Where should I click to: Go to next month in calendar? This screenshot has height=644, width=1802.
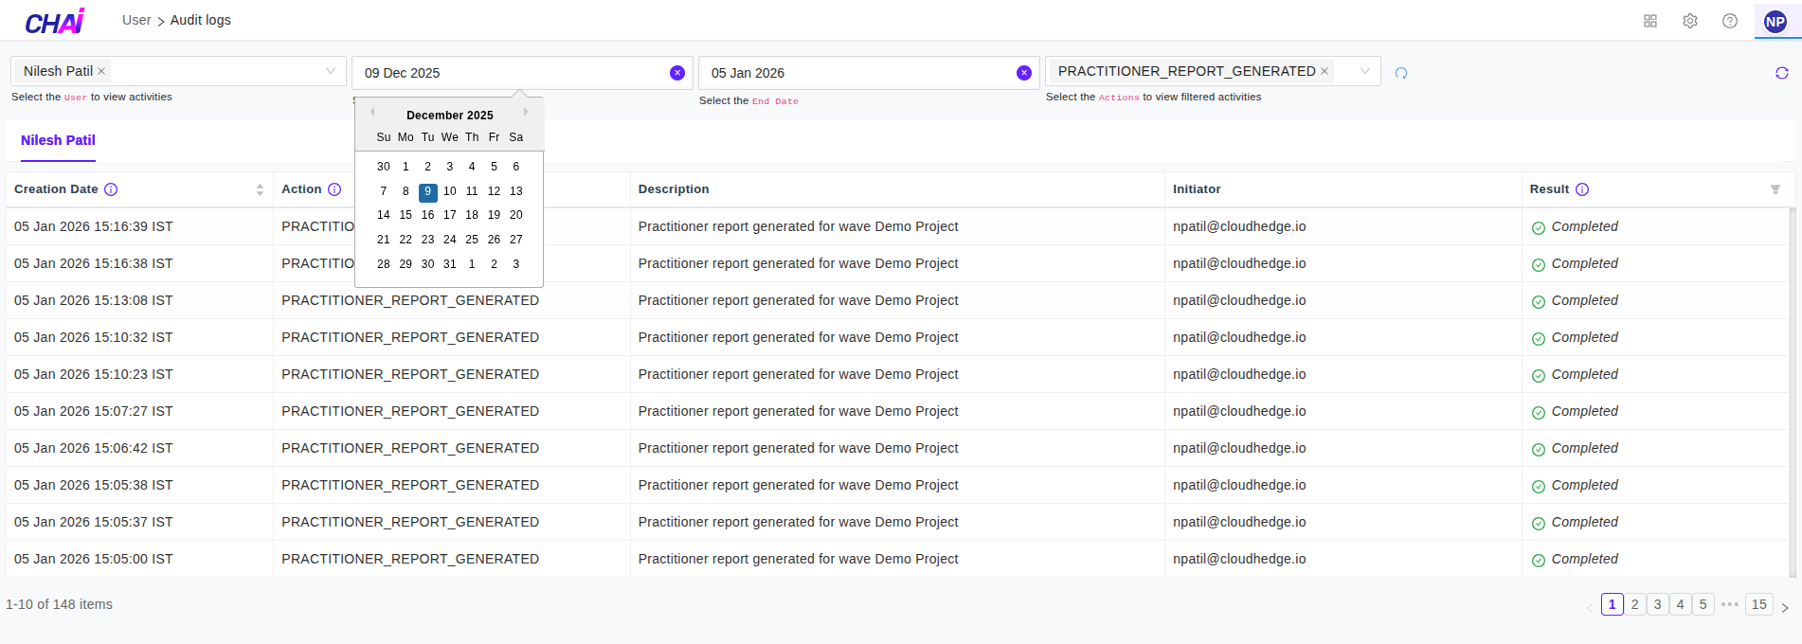tap(526, 113)
